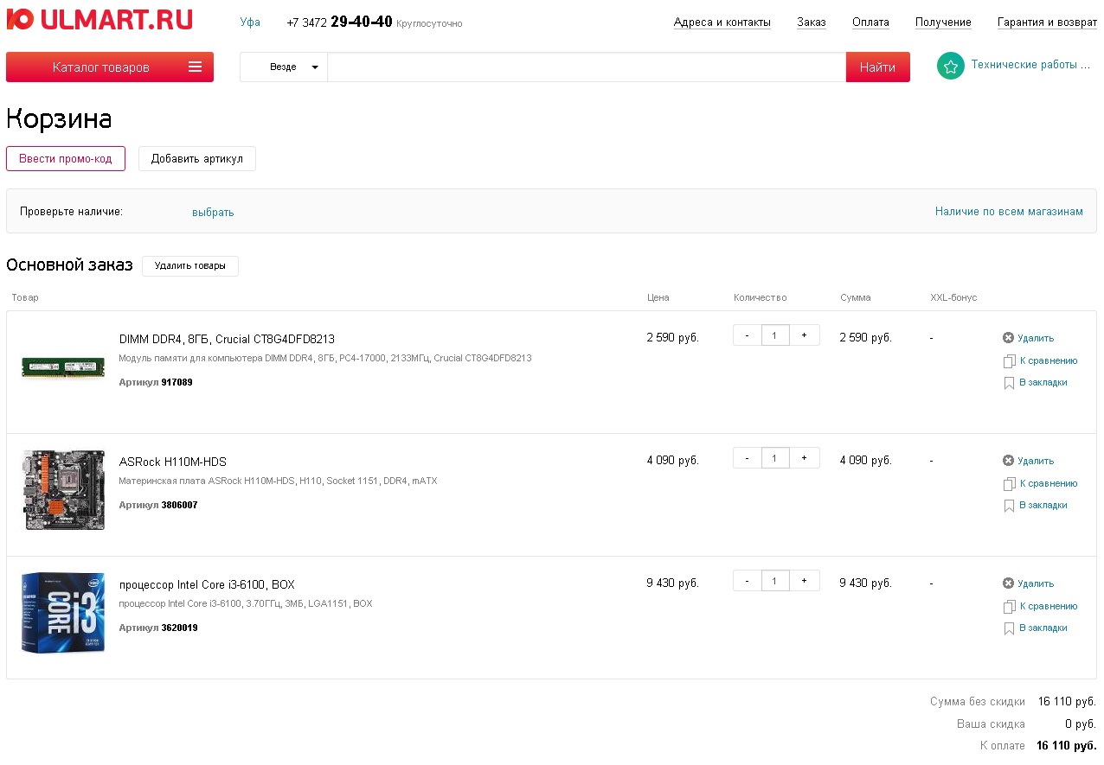Open Гарантия и возврат menu link

pyautogui.click(x=1047, y=22)
